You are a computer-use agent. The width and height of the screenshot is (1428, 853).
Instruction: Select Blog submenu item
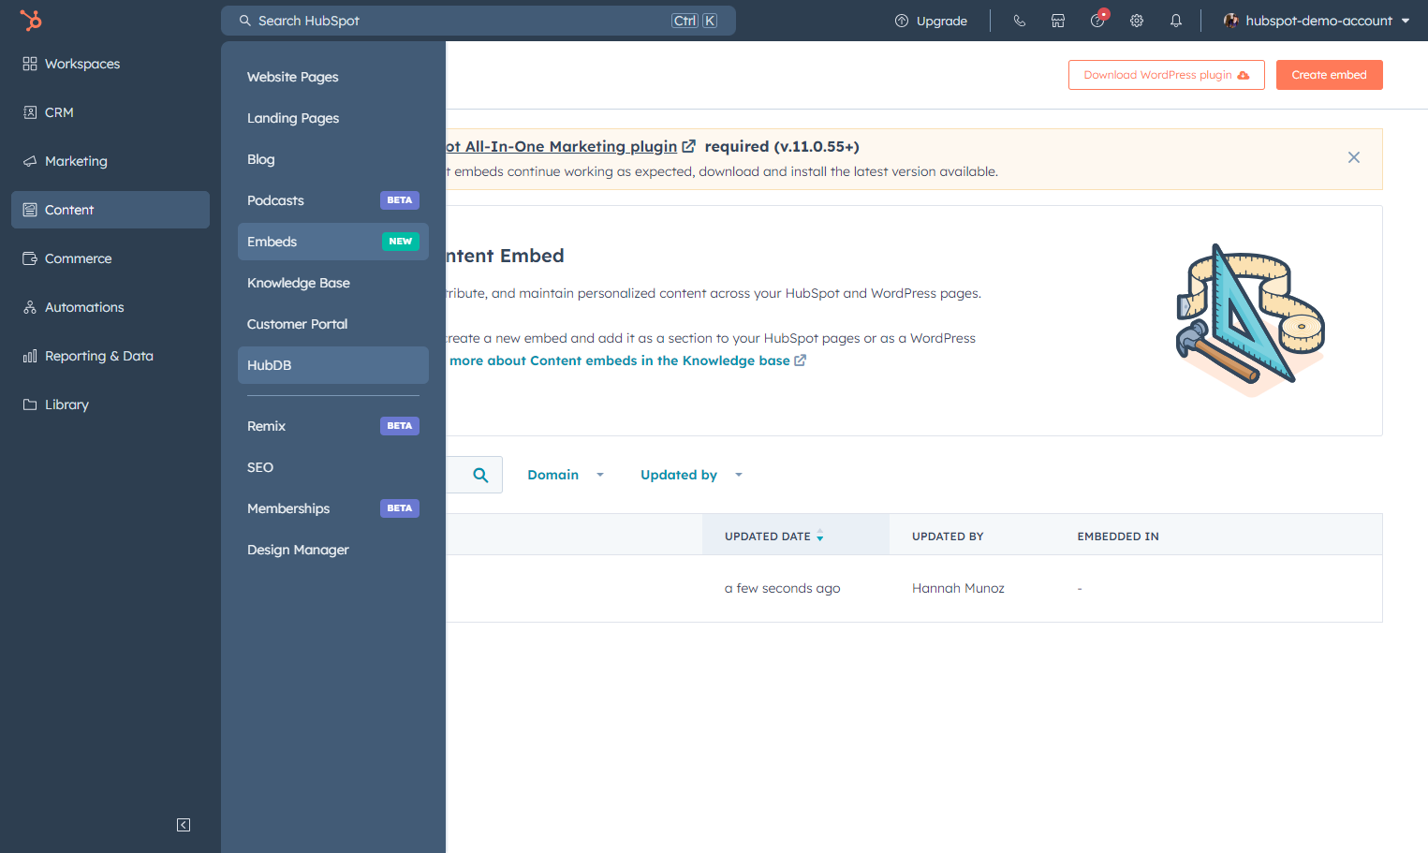tap(333, 159)
